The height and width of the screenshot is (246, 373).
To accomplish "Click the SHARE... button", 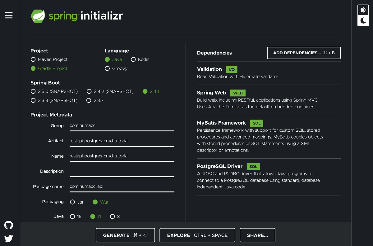I will (x=257, y=235).
